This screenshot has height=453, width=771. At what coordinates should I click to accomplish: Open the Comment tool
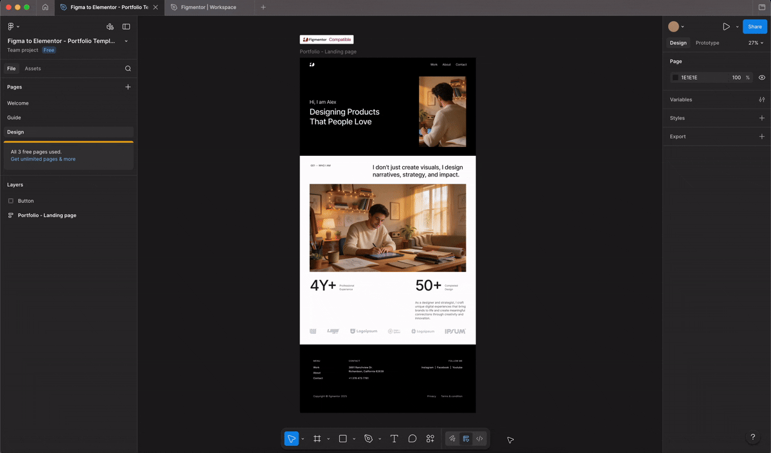412,438
